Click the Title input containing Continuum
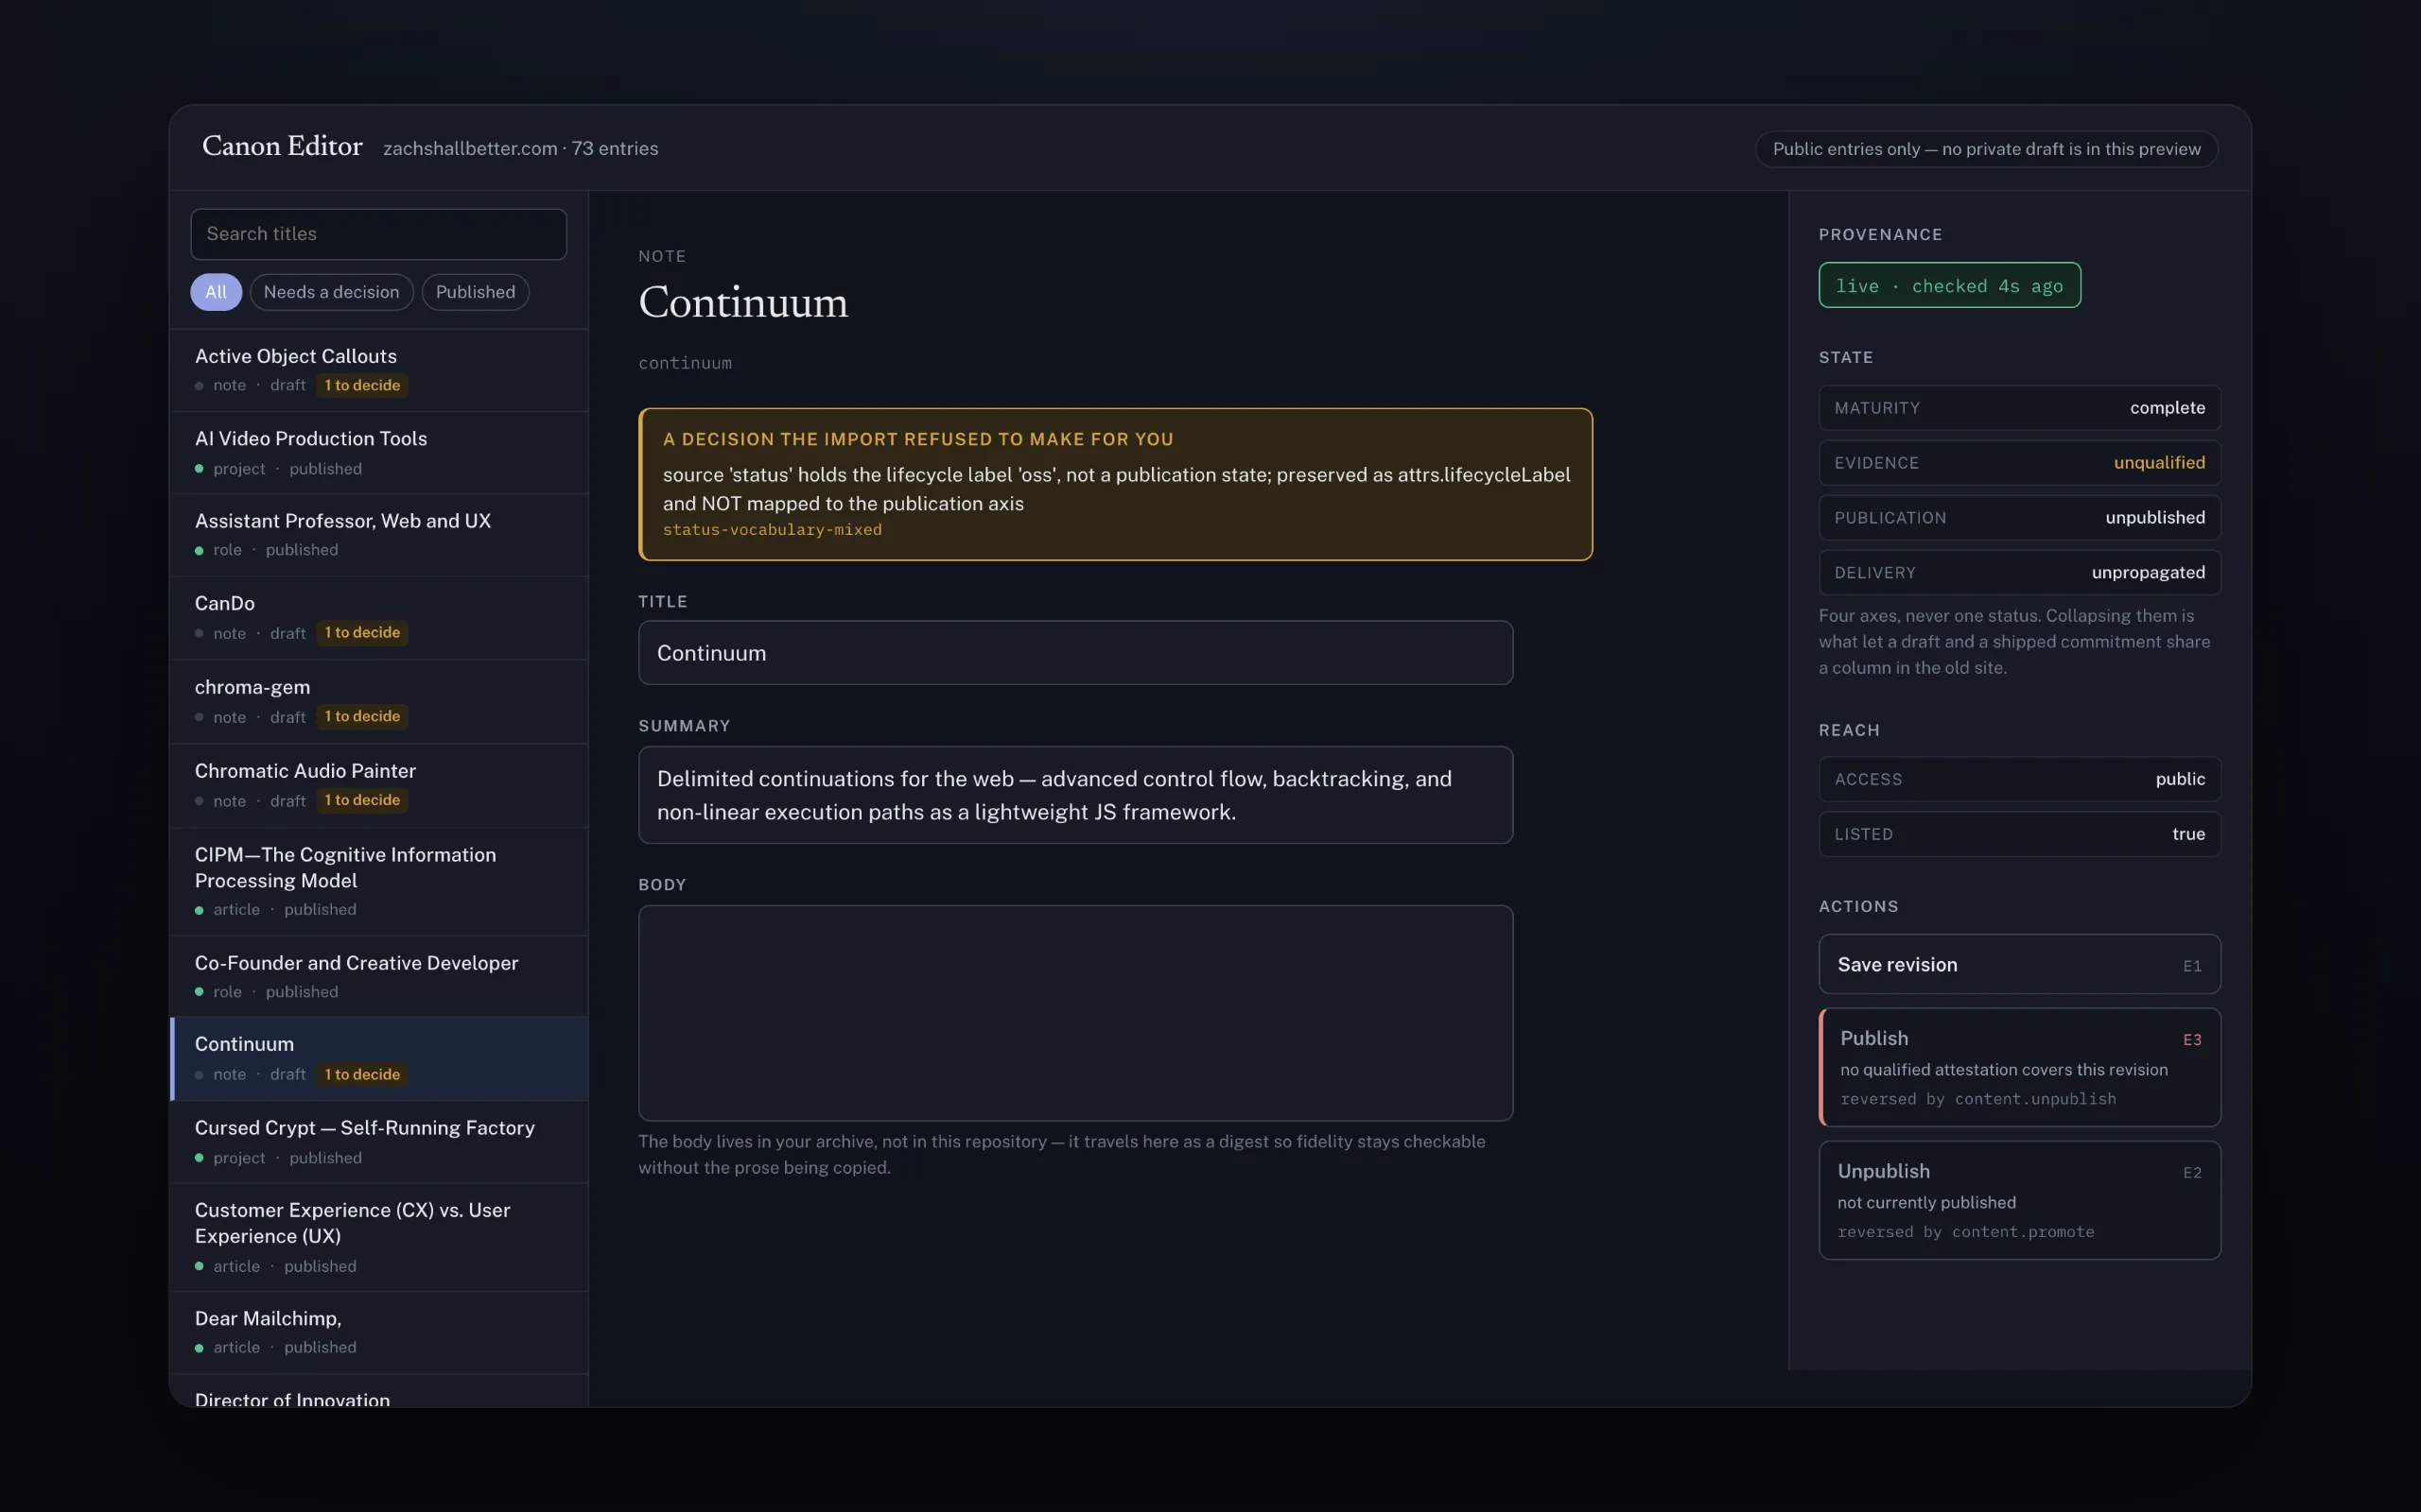The image size is (2421, 1512). (x=1075, y=653)
